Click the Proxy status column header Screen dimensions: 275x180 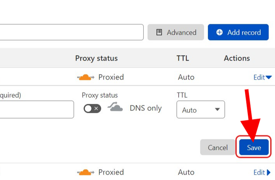point(96,58)
